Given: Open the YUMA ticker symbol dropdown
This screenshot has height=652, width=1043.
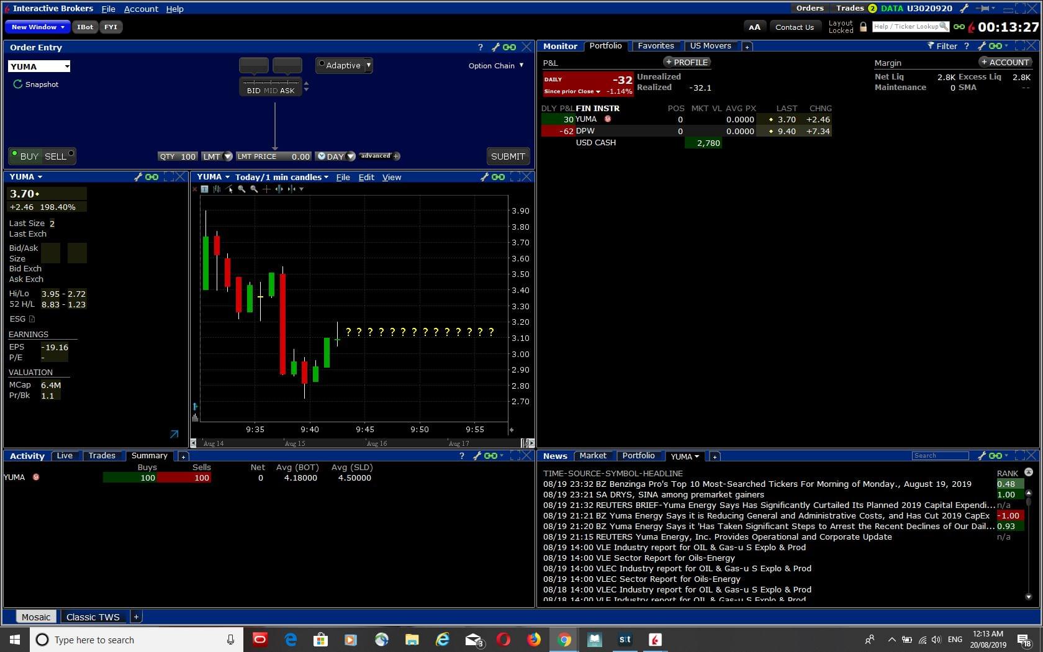Looking at the screenshot, I should (67, 66).
